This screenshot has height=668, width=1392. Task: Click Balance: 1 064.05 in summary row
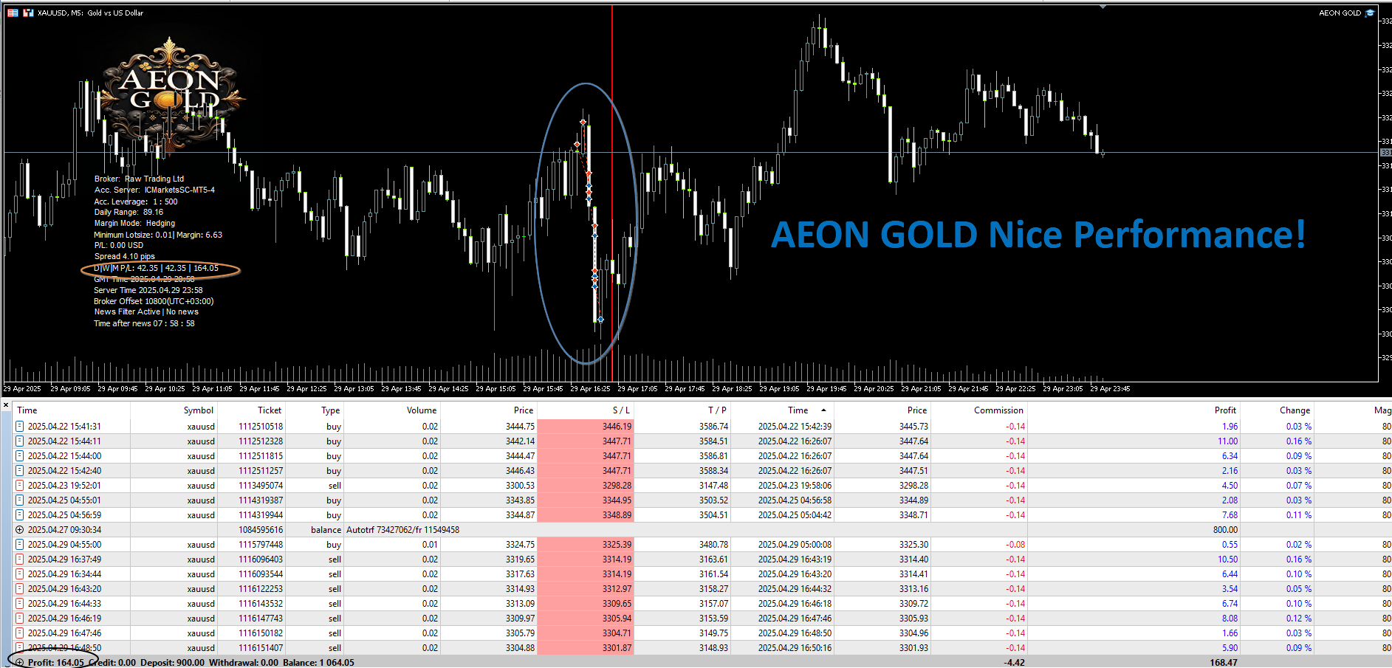pyautogui.click(x=318, y=663)
